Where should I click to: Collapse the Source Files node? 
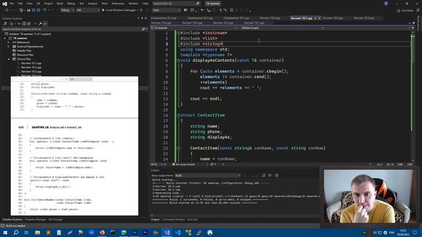pyautogui.click(x=9, y=59)
